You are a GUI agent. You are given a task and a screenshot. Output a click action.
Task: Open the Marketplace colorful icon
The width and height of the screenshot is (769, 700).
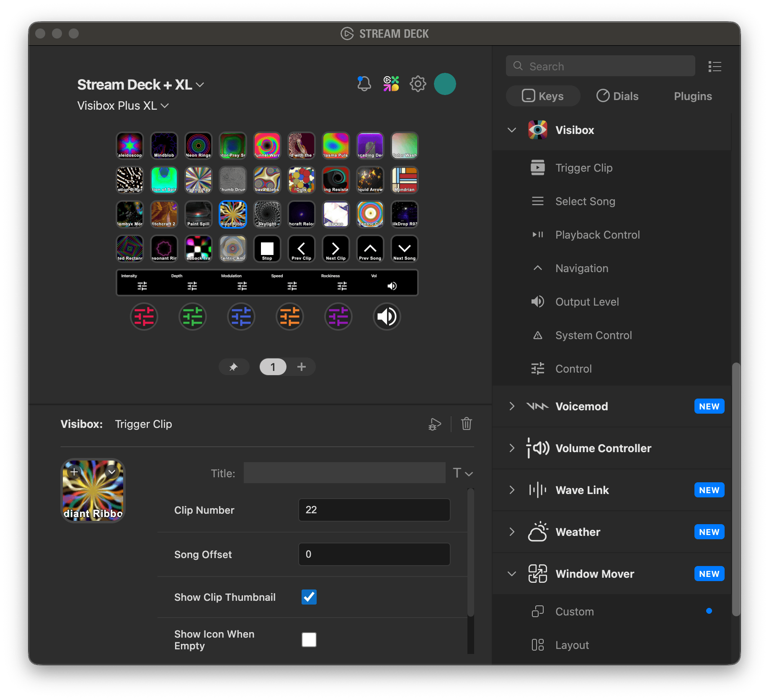[x=391, y=84]
